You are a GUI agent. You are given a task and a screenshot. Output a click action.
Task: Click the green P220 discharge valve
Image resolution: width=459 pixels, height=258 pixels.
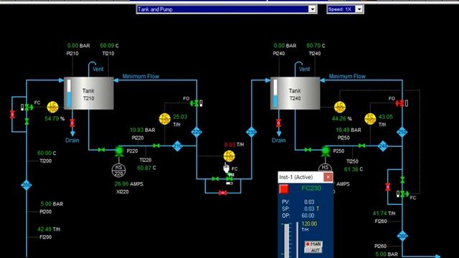[156, 145]
